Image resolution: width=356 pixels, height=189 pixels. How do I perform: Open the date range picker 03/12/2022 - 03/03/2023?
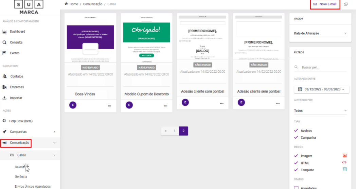click(321, 89)
